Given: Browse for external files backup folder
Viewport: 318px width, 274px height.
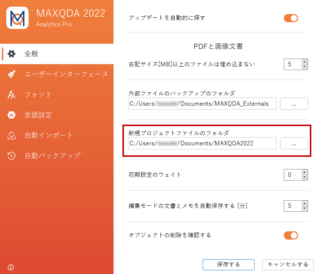Looking at the screenshot, I should tap(294, 103).
